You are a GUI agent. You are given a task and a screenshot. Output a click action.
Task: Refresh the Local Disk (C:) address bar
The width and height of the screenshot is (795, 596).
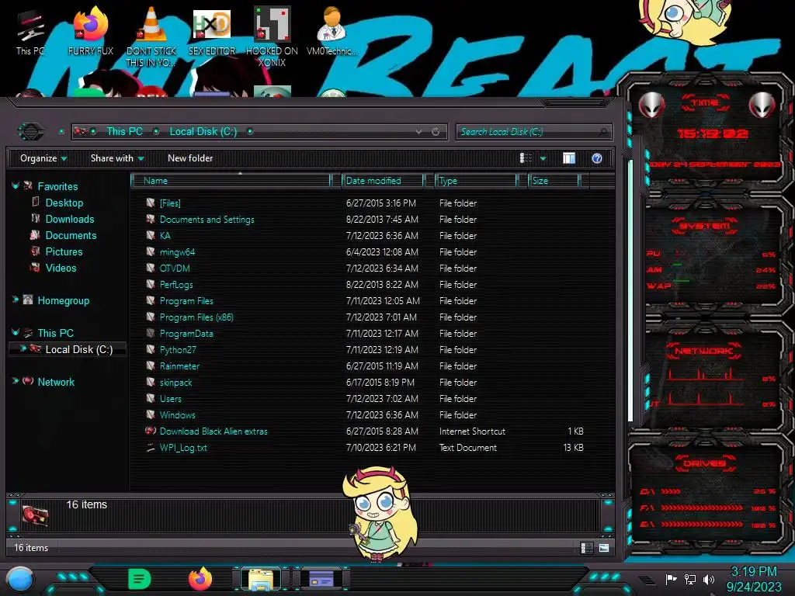(436, 132)
